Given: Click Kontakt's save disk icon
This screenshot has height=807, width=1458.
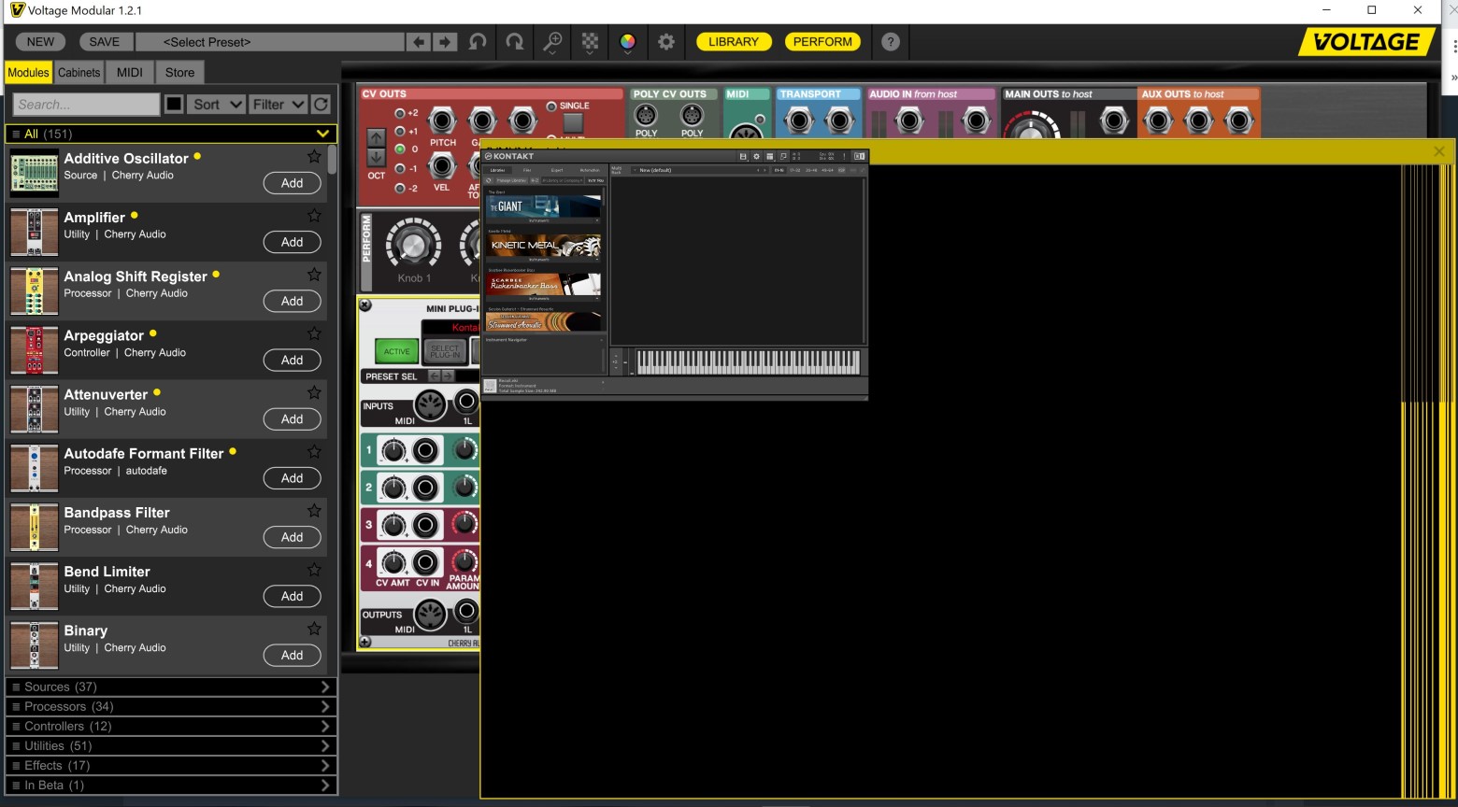Looking at the screenshot, I should pyautogui.click(x=743, y=156).
